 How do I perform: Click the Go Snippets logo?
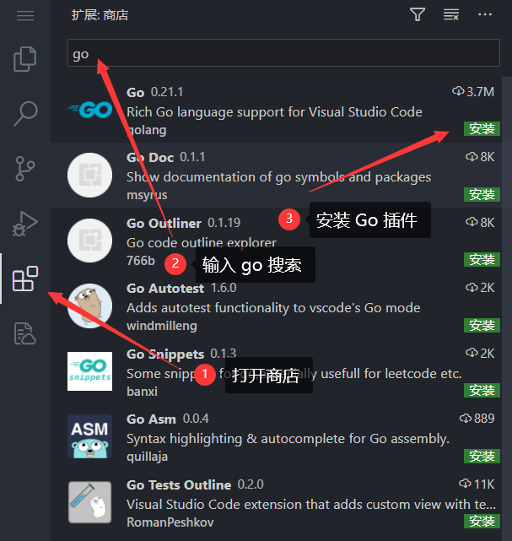pyautogui.click(x=89, y=371)
